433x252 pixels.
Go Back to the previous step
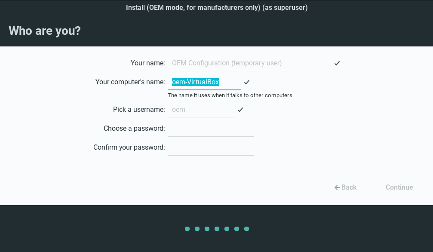pyautogui.click(x=345, y=187)
